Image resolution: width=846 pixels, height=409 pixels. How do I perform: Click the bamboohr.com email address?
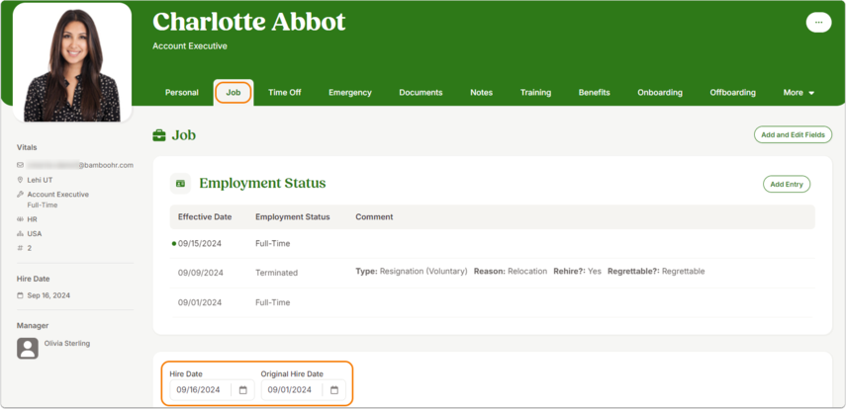(80, 165)
